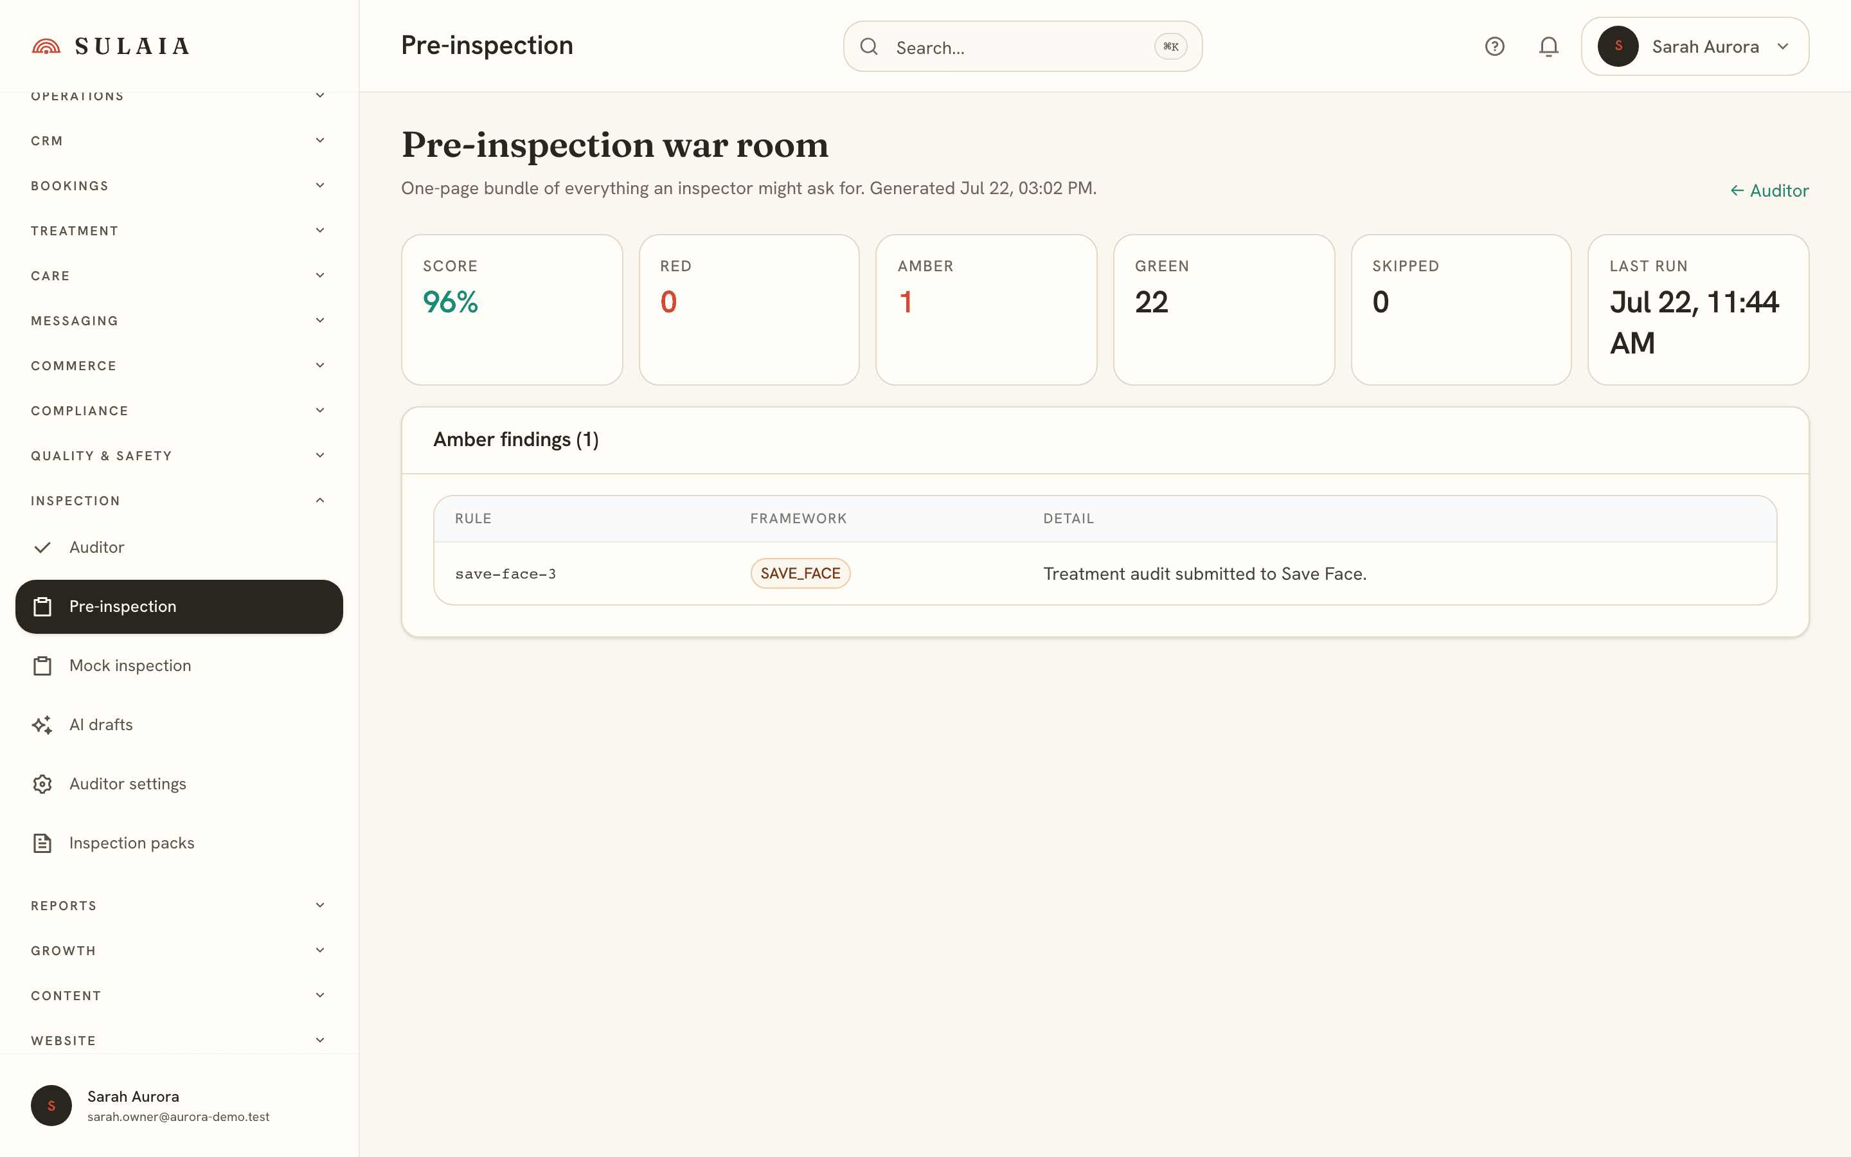Click the SAVE_FACE framework badge
1851x1157 pixels.
coord(800,573)
